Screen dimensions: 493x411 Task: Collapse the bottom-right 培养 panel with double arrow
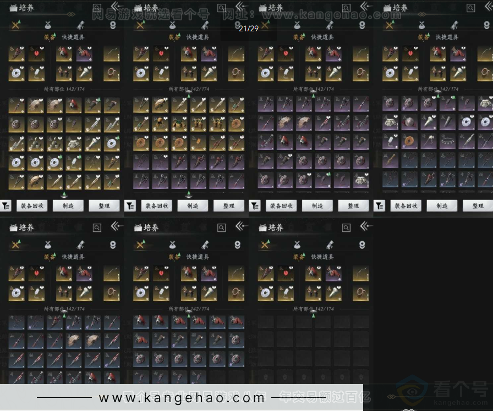(x=366, y=226)
